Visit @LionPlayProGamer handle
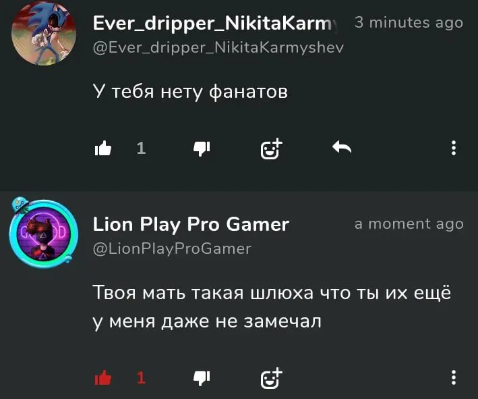This screenshot has height=399, width=478. [x=172, y=249]
